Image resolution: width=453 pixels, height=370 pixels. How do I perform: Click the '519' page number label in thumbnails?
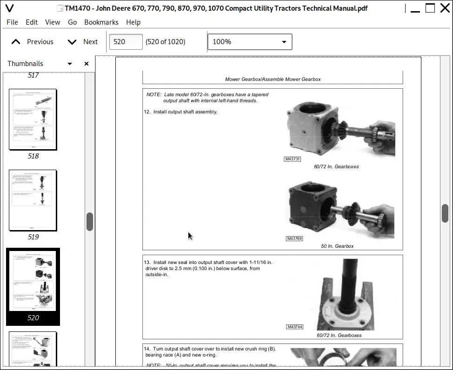click(x=33, y=237)
